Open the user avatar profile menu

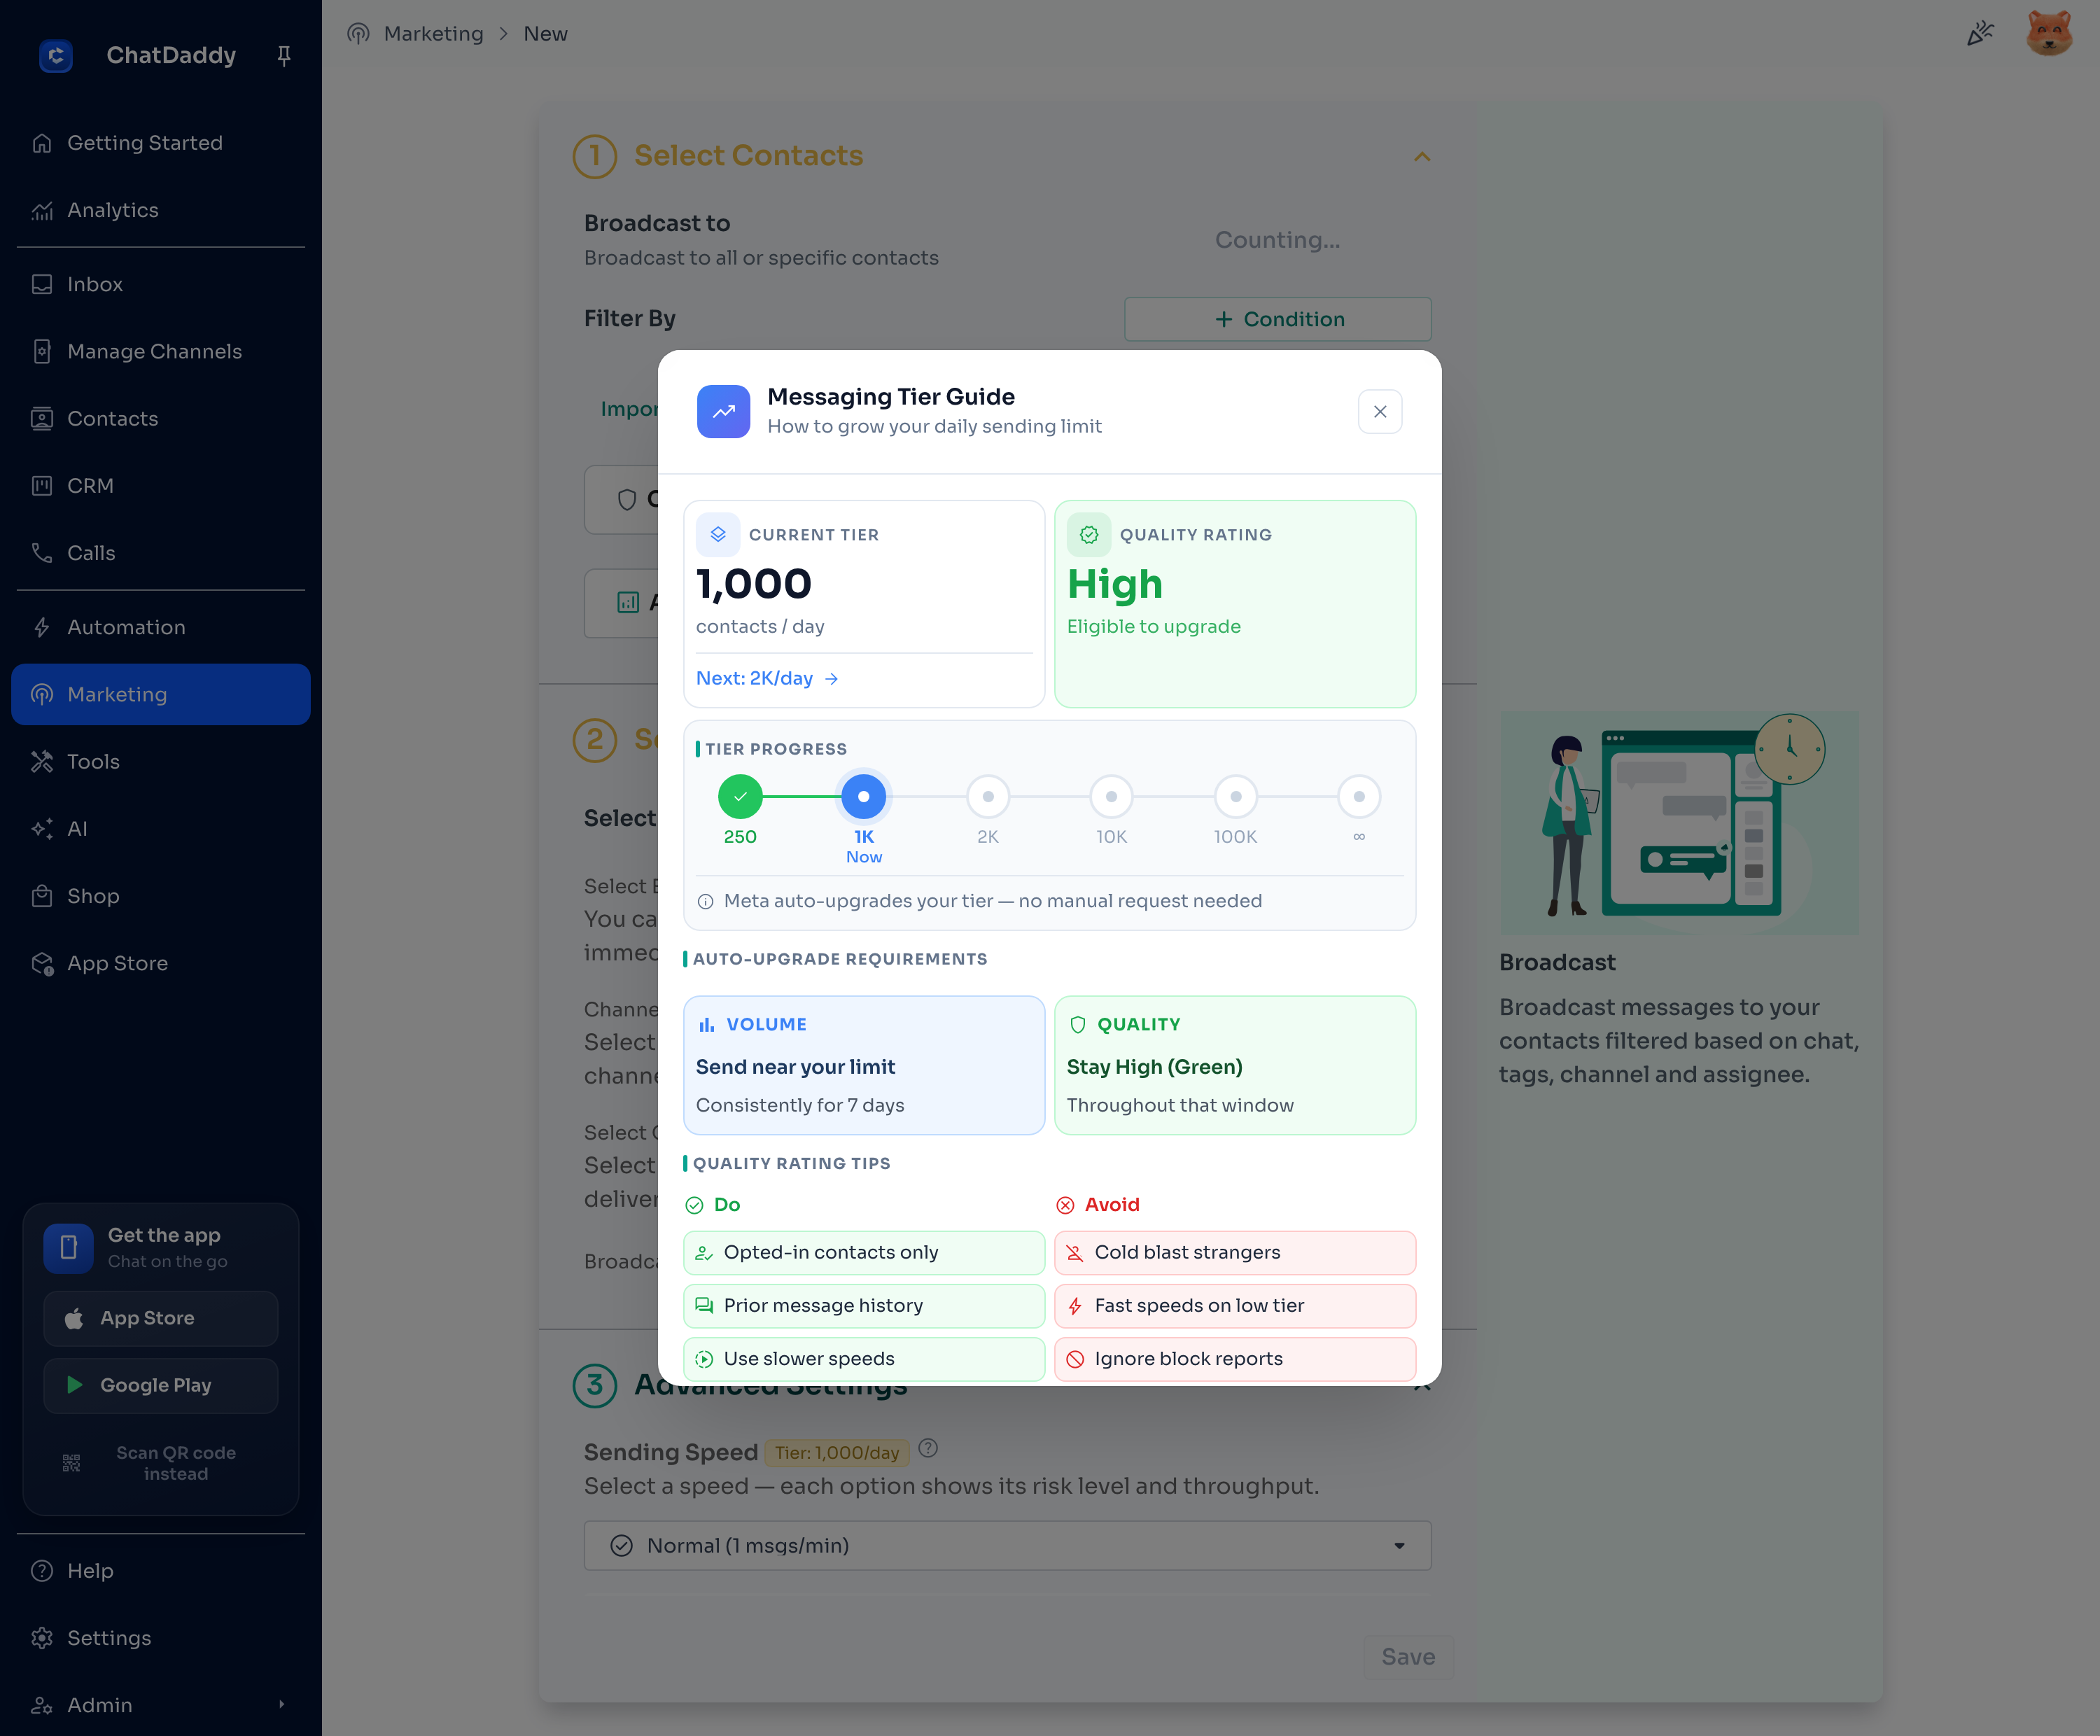[2049, 33]
